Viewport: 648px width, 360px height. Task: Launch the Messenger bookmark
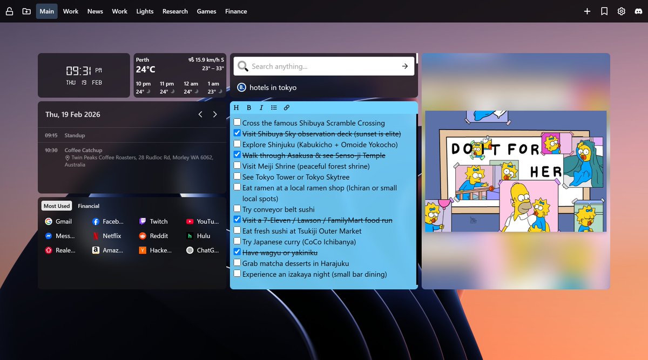point(60,236)
